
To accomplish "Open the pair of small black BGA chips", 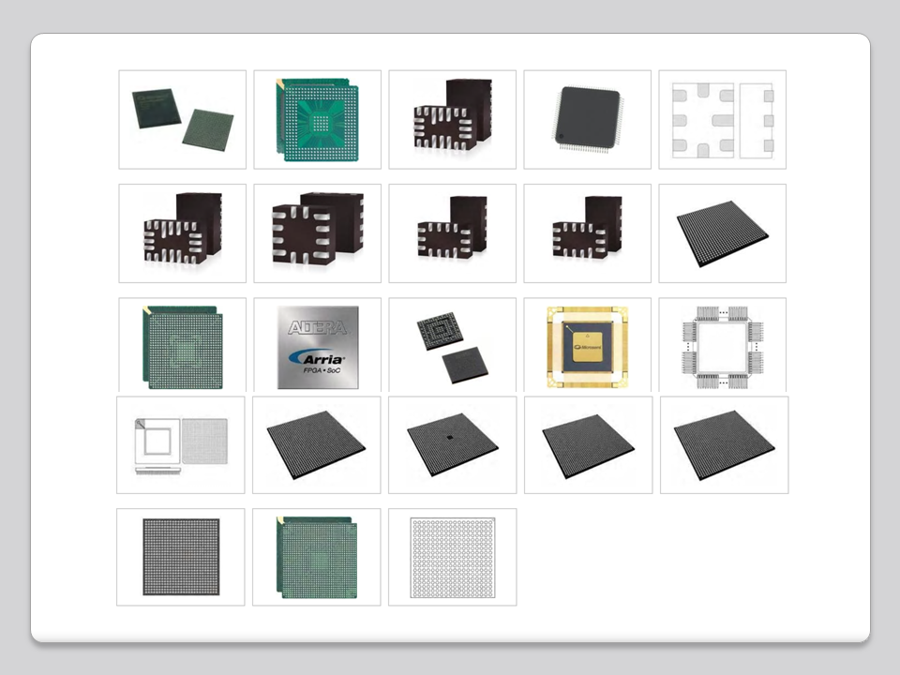I will 452,344.
